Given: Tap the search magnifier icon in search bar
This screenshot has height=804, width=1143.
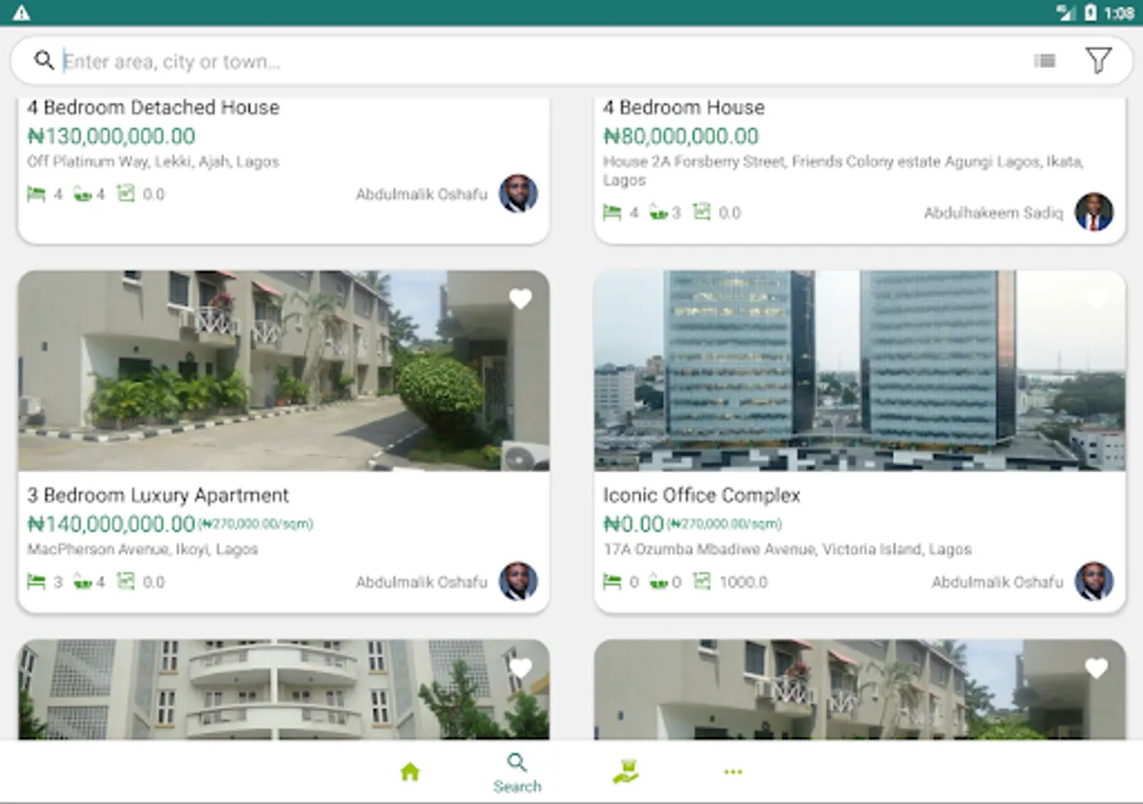Looking at the screenshot, I should [44, 60].
